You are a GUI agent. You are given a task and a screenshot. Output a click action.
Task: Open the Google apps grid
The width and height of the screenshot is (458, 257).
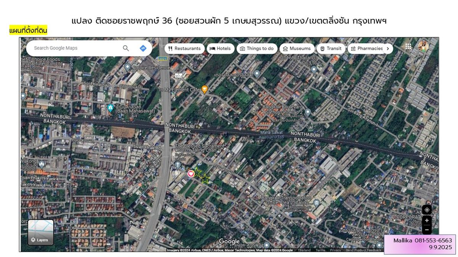tap(408, 46)
